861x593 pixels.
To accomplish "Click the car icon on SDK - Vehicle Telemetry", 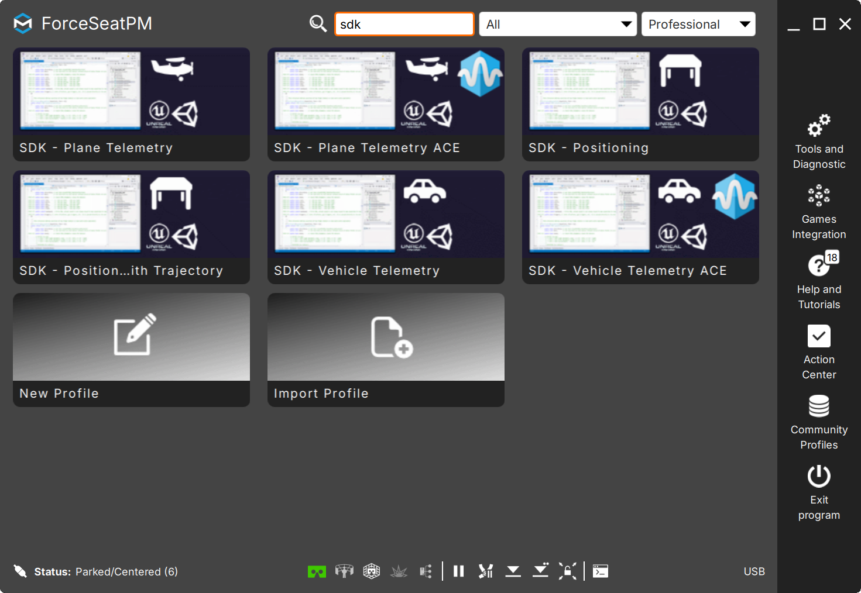I will (x=425, y=191).
